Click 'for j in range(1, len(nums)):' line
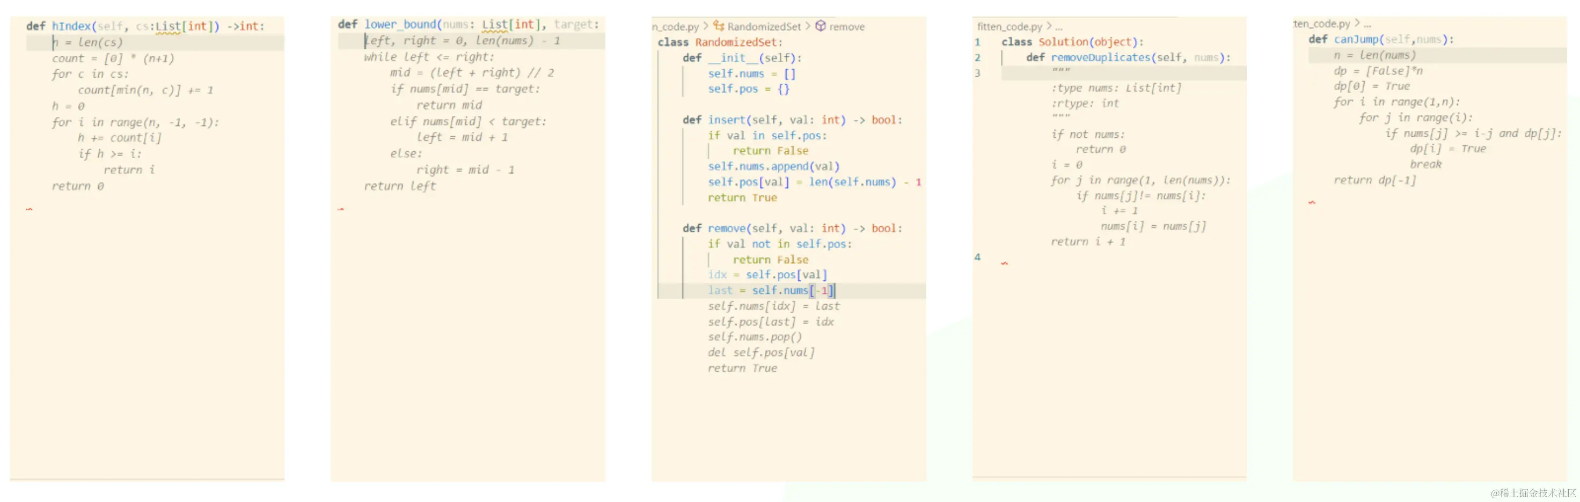The height and width of the screenshot is (502, 1580). [x=1141, y=180]
